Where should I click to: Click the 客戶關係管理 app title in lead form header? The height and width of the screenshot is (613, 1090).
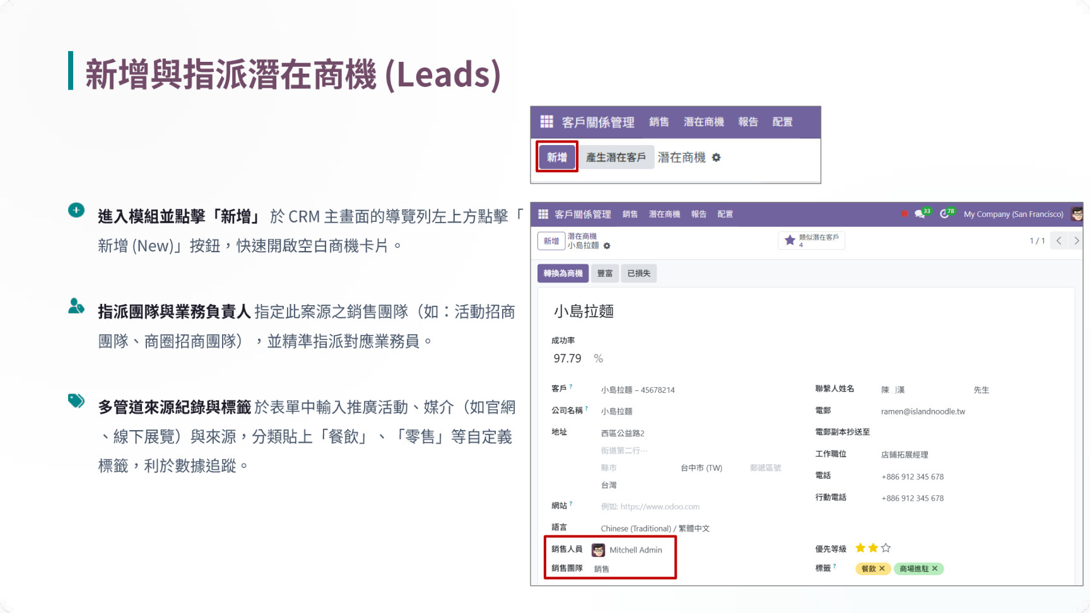(x=582, y=214)
